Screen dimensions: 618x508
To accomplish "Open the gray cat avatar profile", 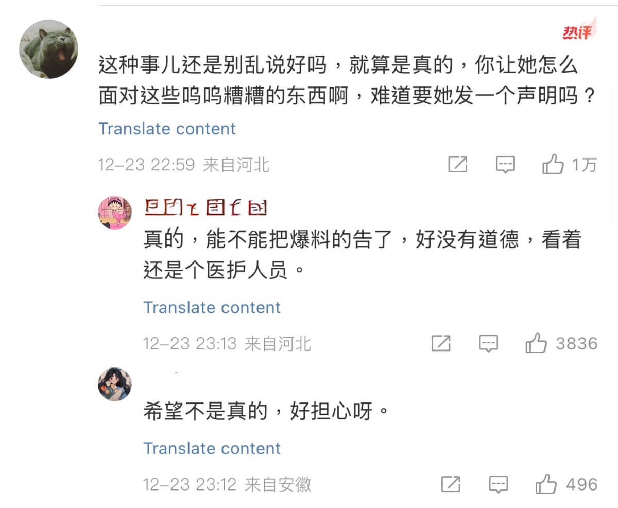I will pyautogui.click(x=49, y=49).
